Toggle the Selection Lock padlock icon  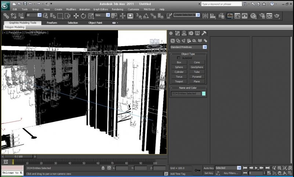[x=103, y=168]
